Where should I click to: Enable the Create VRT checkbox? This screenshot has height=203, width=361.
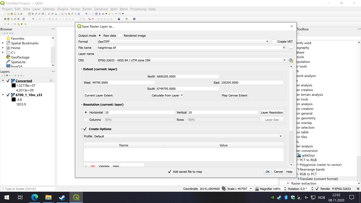(274, 42)
